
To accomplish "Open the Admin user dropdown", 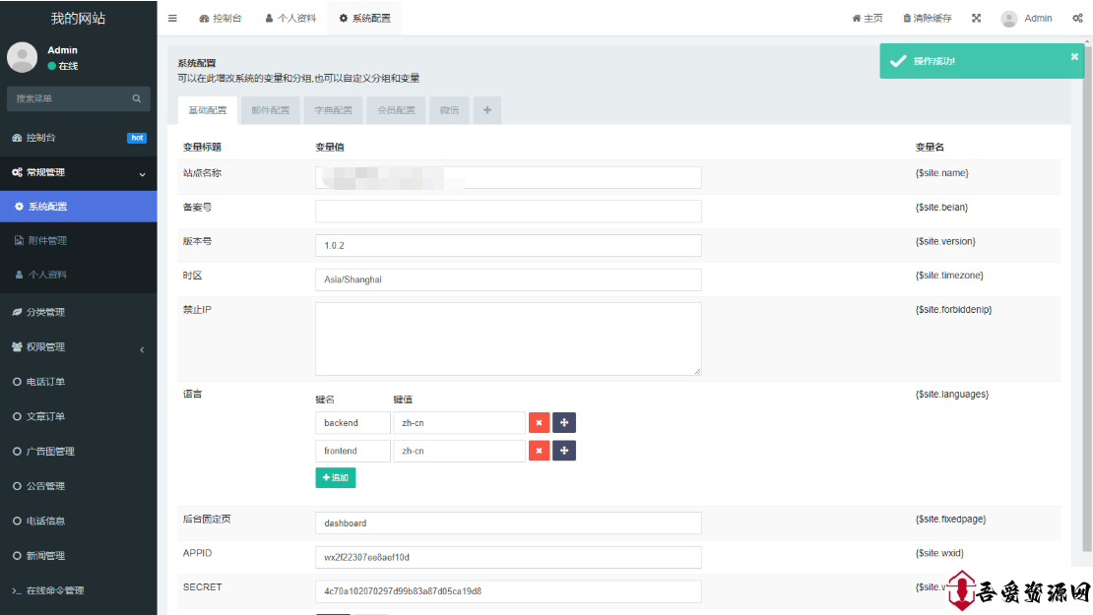I will 1026,19.
